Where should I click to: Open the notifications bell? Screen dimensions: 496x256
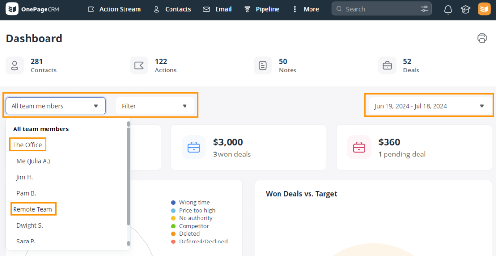(448, 10)
